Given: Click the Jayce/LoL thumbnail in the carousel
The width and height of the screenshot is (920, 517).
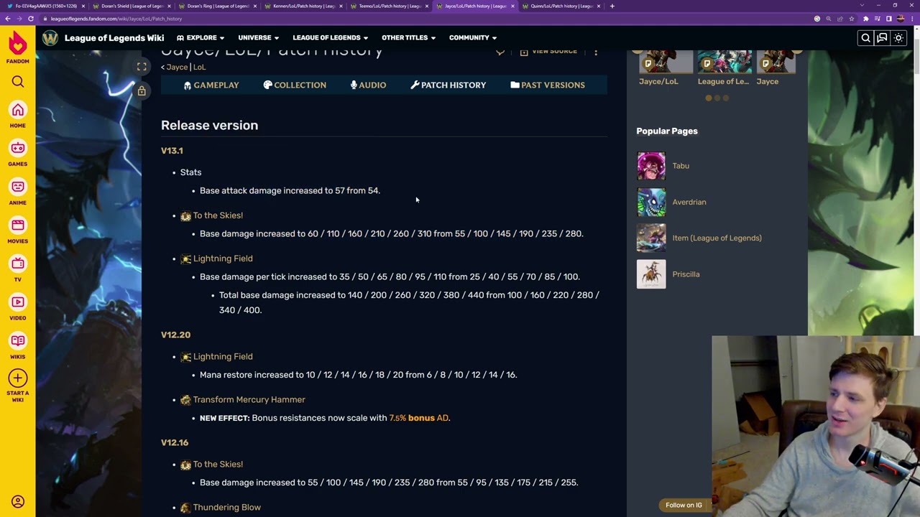Looking at the screenshot, I should point(665,62).
